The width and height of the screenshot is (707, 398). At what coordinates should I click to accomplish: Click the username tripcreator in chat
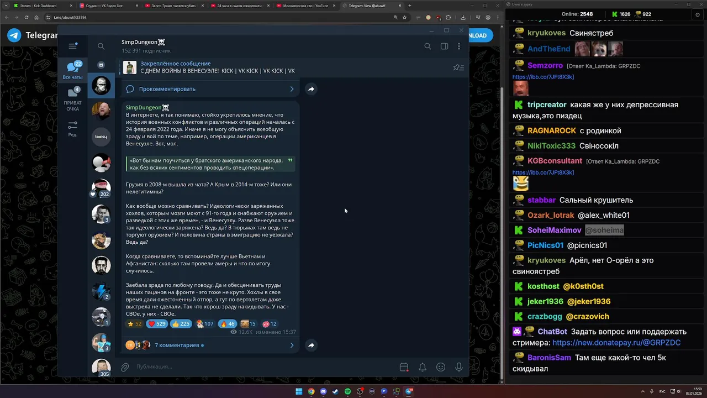coord(547,104)
